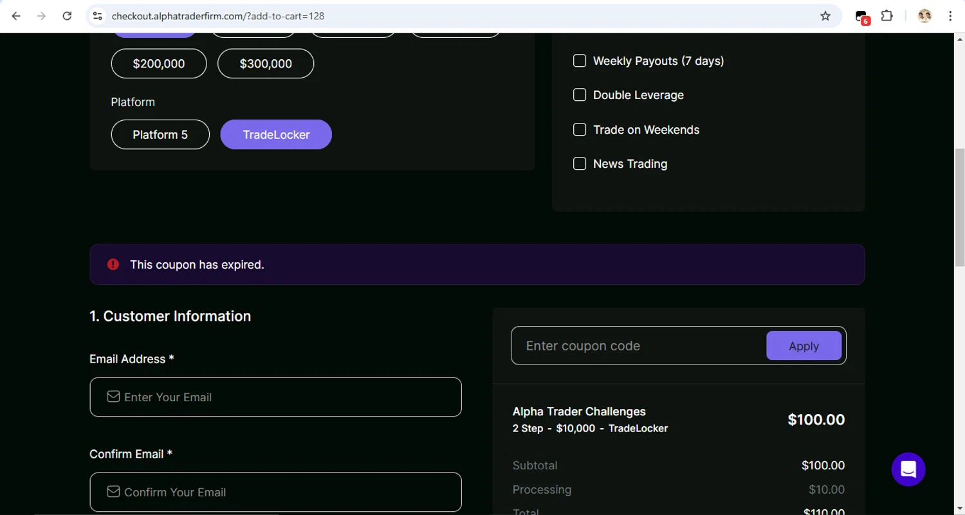
Task: Click the 'Platform' section label
Action: pyautogui.click(x=133, y=102)
